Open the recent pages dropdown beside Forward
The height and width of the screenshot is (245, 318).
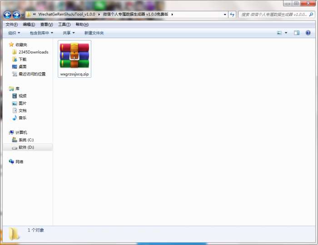tap(23, 15)
